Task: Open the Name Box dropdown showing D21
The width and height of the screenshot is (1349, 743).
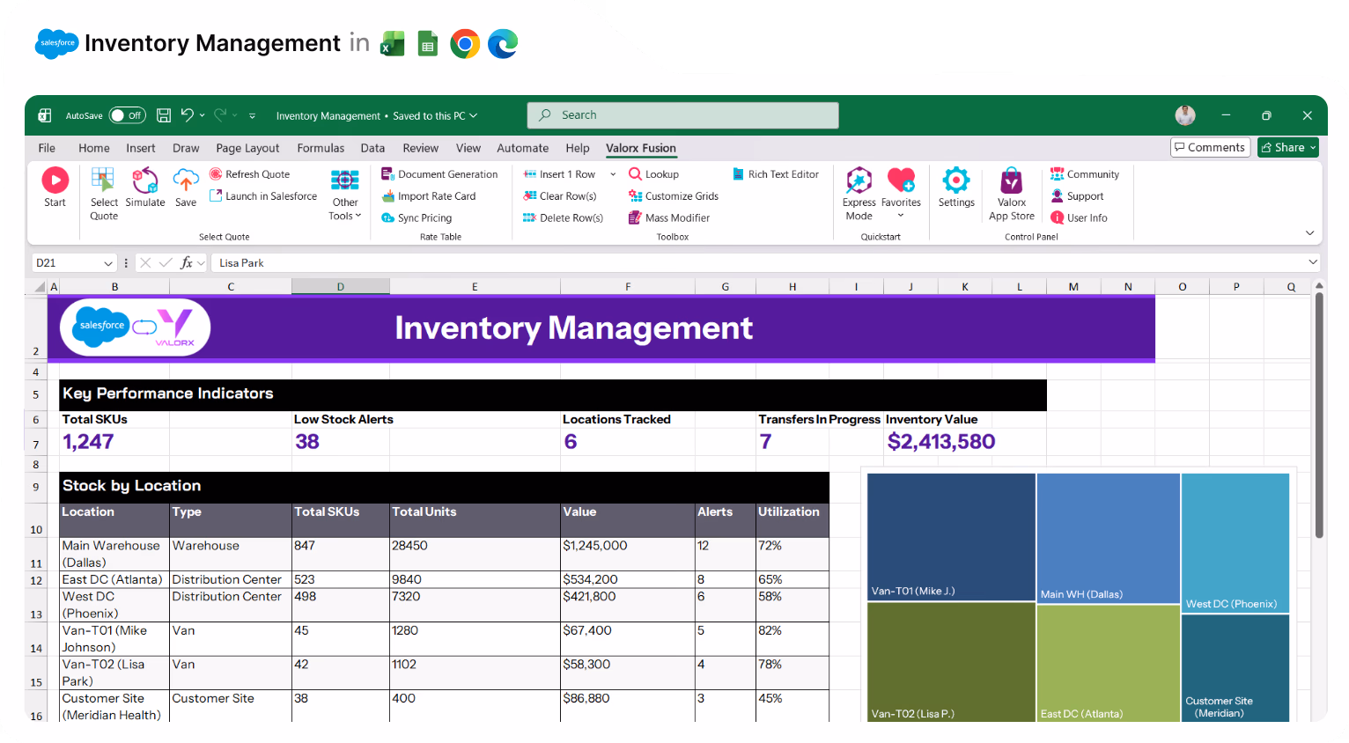Action: [x=108, y=262]
